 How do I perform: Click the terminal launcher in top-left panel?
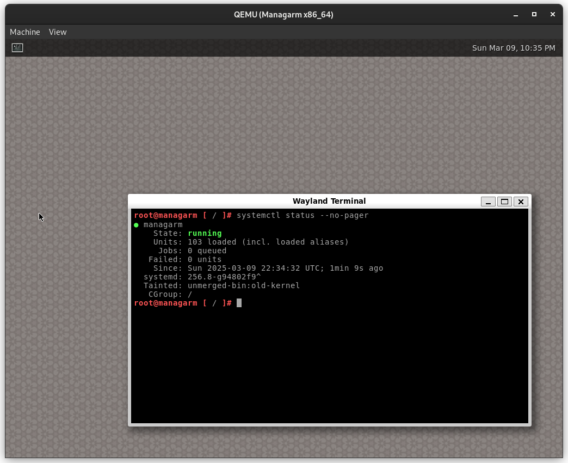(17, 47)
